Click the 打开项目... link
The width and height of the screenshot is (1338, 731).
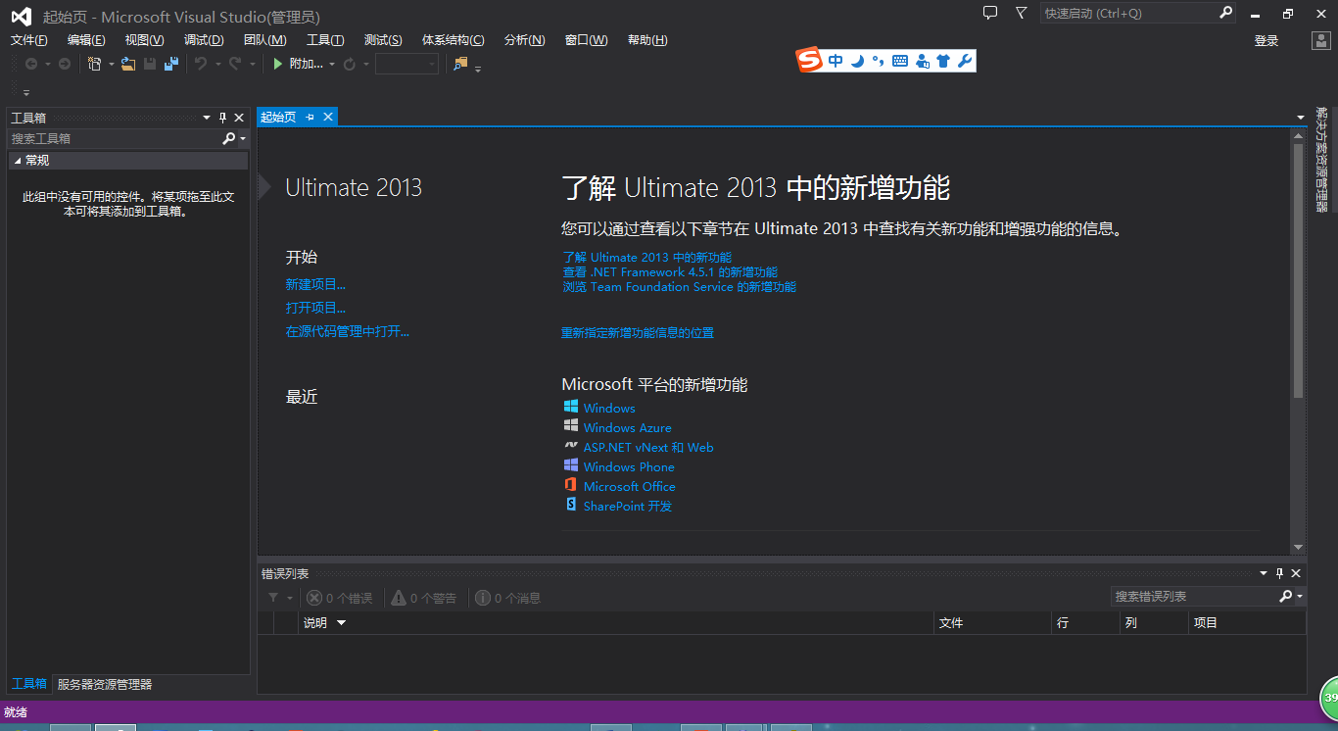coord(315,308)
